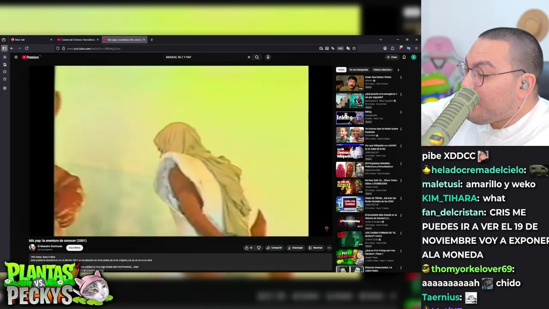Select the 'Videos relacionados' filter chip
The image size is (549, 309).
pyautogui.click(x=383, y=70)
